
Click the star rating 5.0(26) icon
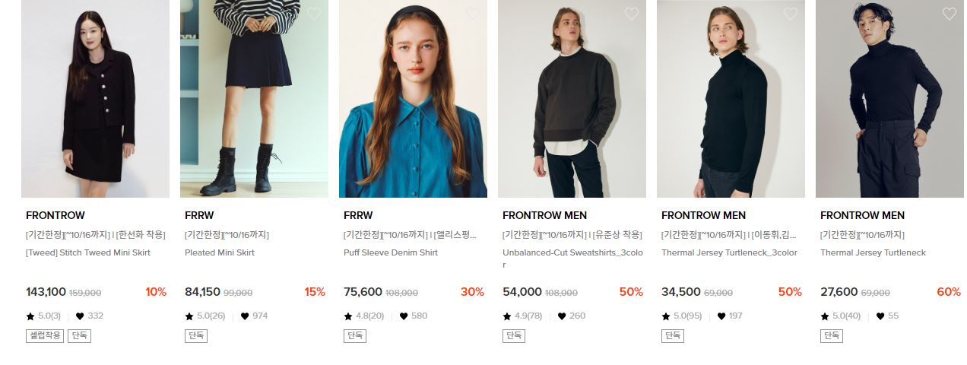[189, 316]
